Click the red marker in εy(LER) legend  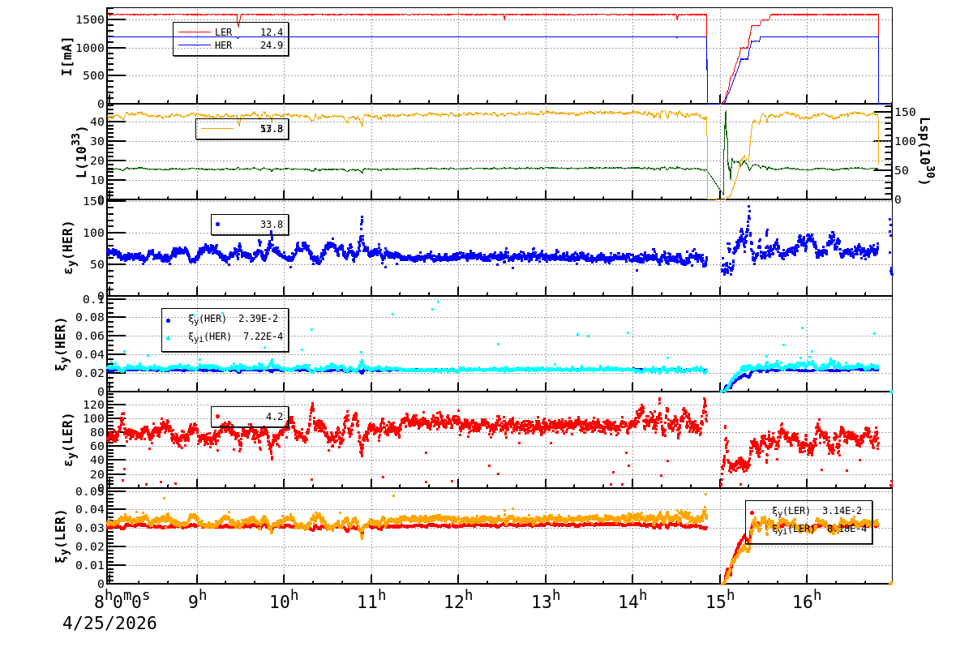[x=217, y=417]
